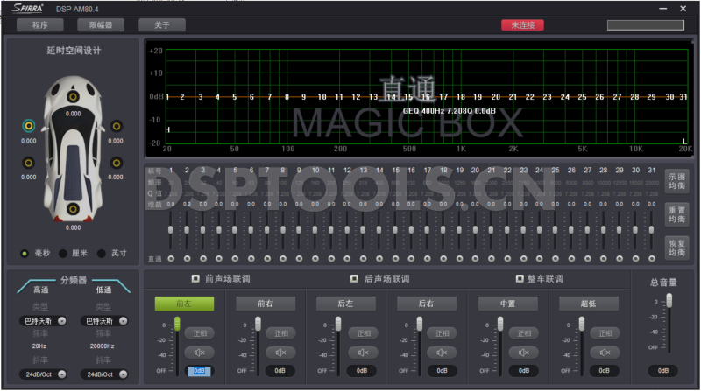
Task: Toggle bypass button for EQ band 1
Action: click(x=171, y=258)
